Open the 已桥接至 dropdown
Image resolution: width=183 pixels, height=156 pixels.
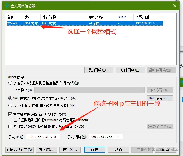[x=89, y=90]
